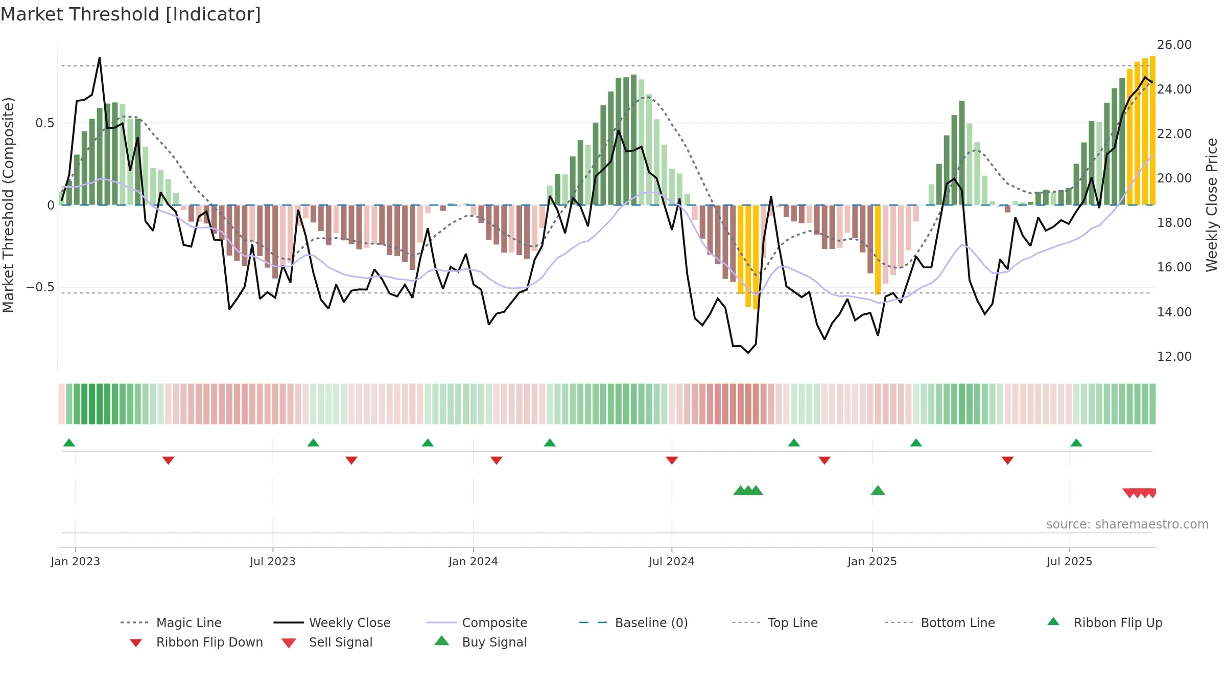The height and width of the screenshot is (690, 1226).
Task: Click the ribbon flip up marker after Jul 2023
Action: coord(313,443)
